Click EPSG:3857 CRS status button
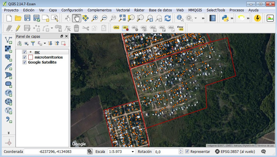 click(235, 152)
